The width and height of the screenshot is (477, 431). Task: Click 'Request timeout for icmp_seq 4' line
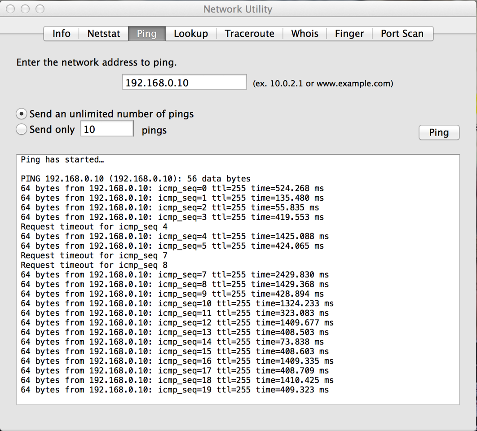click(x=94, y=227)
